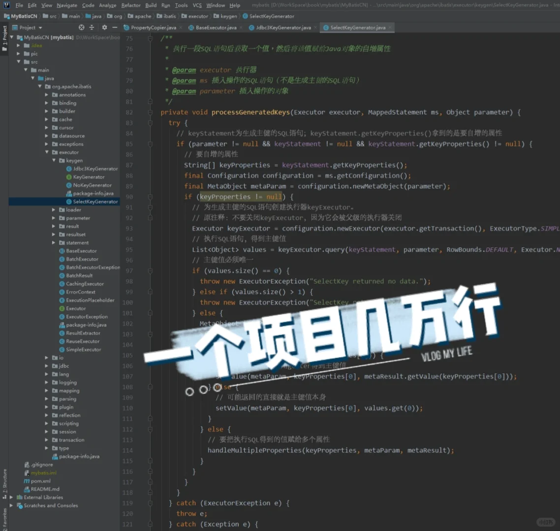Open the ResultExtractor class in tree

pyautogui.click(x=79, y=333)
